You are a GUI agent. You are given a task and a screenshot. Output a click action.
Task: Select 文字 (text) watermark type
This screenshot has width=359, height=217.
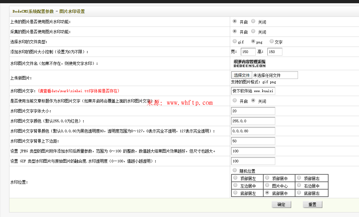271,41
